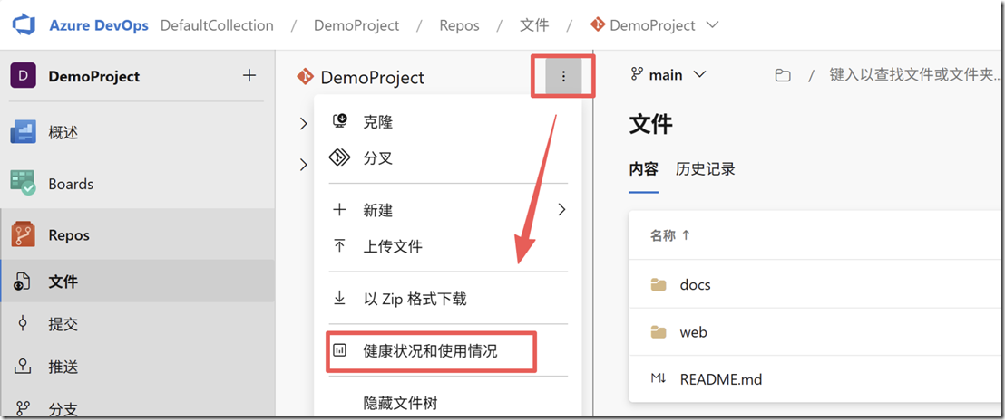This screenshot has height=420, width=1005.
Task: Click the 文件 page heading
Action: click(x=650, y=124)
